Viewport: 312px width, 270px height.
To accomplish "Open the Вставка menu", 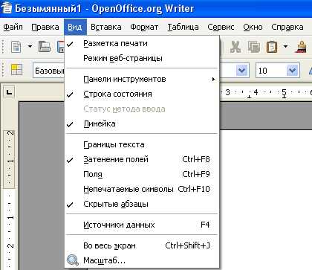I will click(x=106, y=27).
